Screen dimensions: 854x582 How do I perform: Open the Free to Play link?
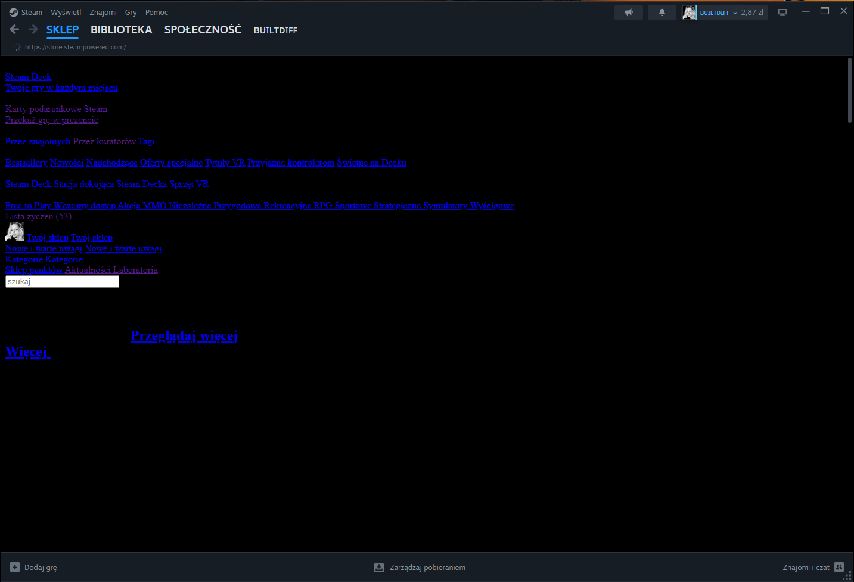[x=29, y=206]
